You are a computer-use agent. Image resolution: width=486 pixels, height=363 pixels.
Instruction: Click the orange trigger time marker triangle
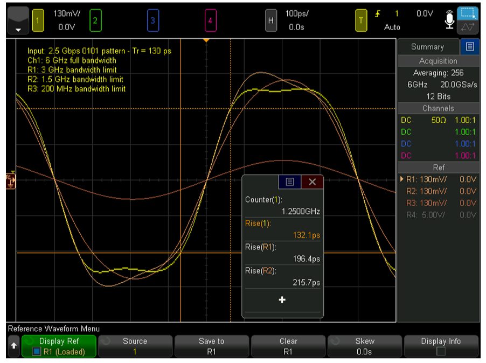point(206,40)
